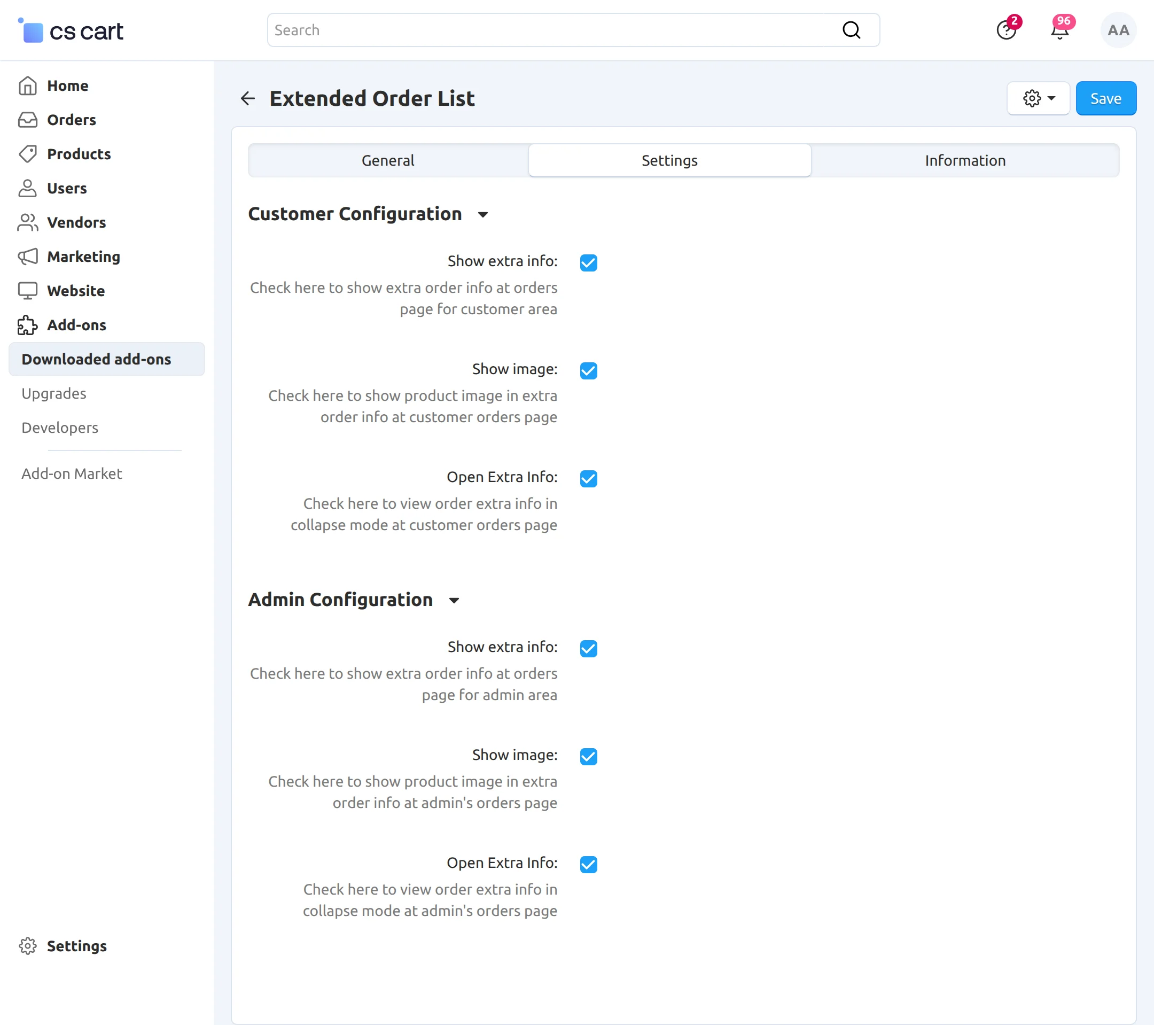Collapse the Admin Configuration section

454,600
